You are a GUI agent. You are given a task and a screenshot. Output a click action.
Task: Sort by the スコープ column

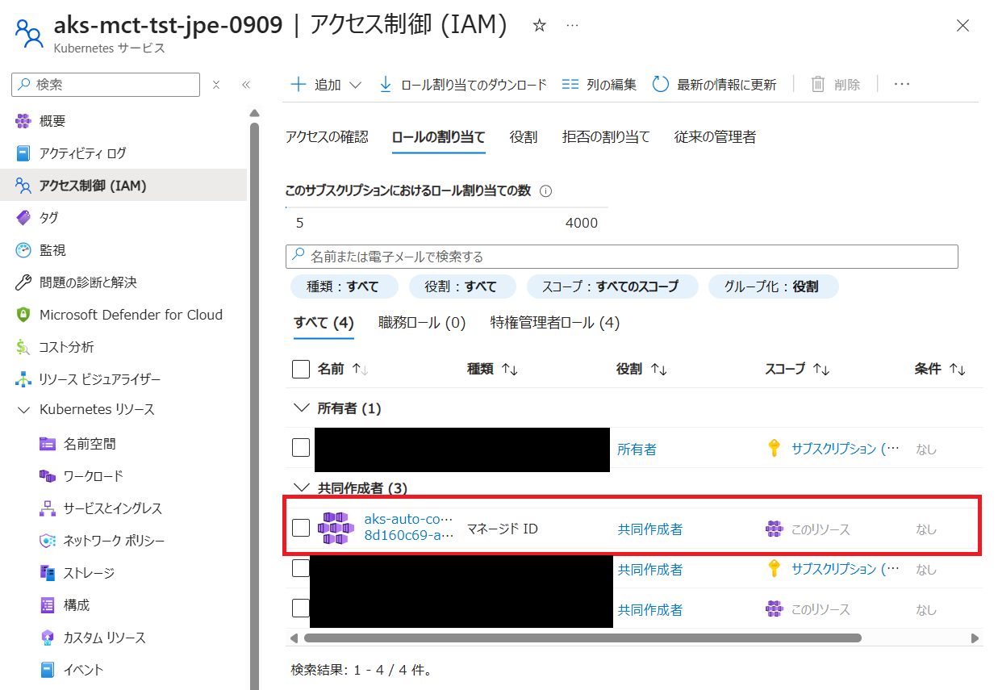pyautogui.click(x=797, y=369)
